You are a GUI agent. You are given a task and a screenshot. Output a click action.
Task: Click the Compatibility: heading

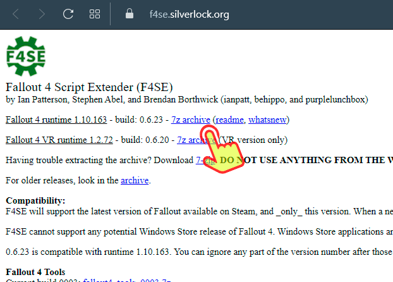point(35,200)
